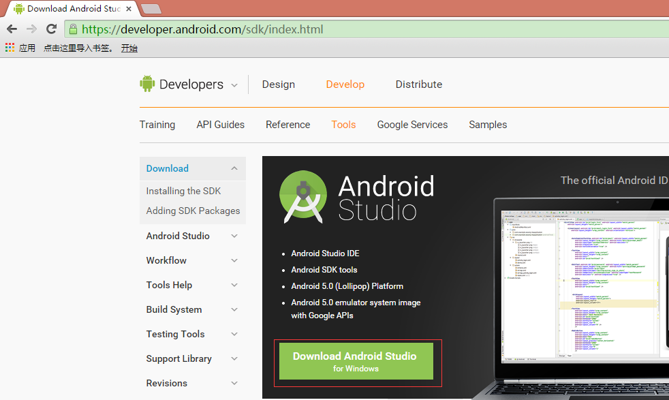
Task: Open the Develop section
Action: (x=345, y=84)
